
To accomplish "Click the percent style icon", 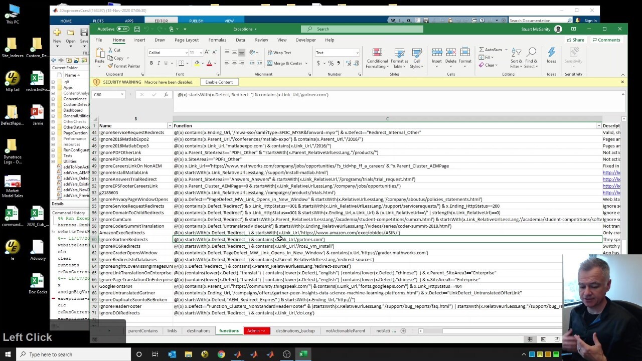I will [331, 63].
